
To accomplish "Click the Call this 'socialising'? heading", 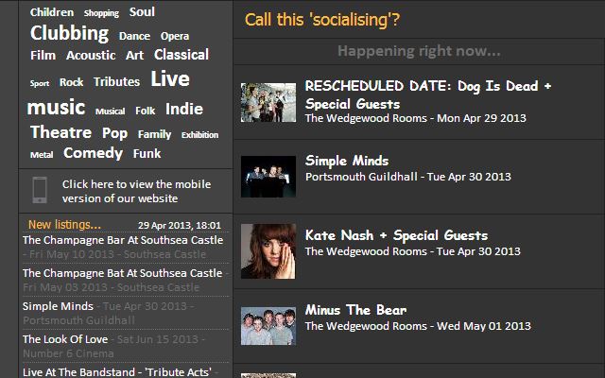I will [x=322, y=20].
